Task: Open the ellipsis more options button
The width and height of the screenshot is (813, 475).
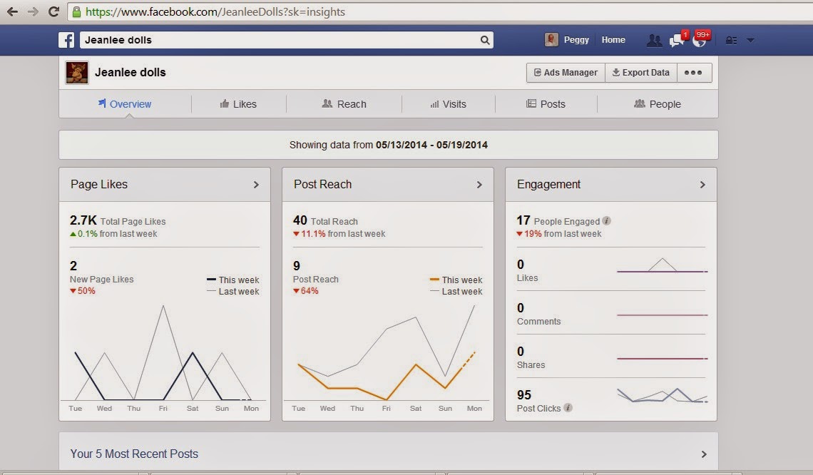Action: click(x=693, y=72)
